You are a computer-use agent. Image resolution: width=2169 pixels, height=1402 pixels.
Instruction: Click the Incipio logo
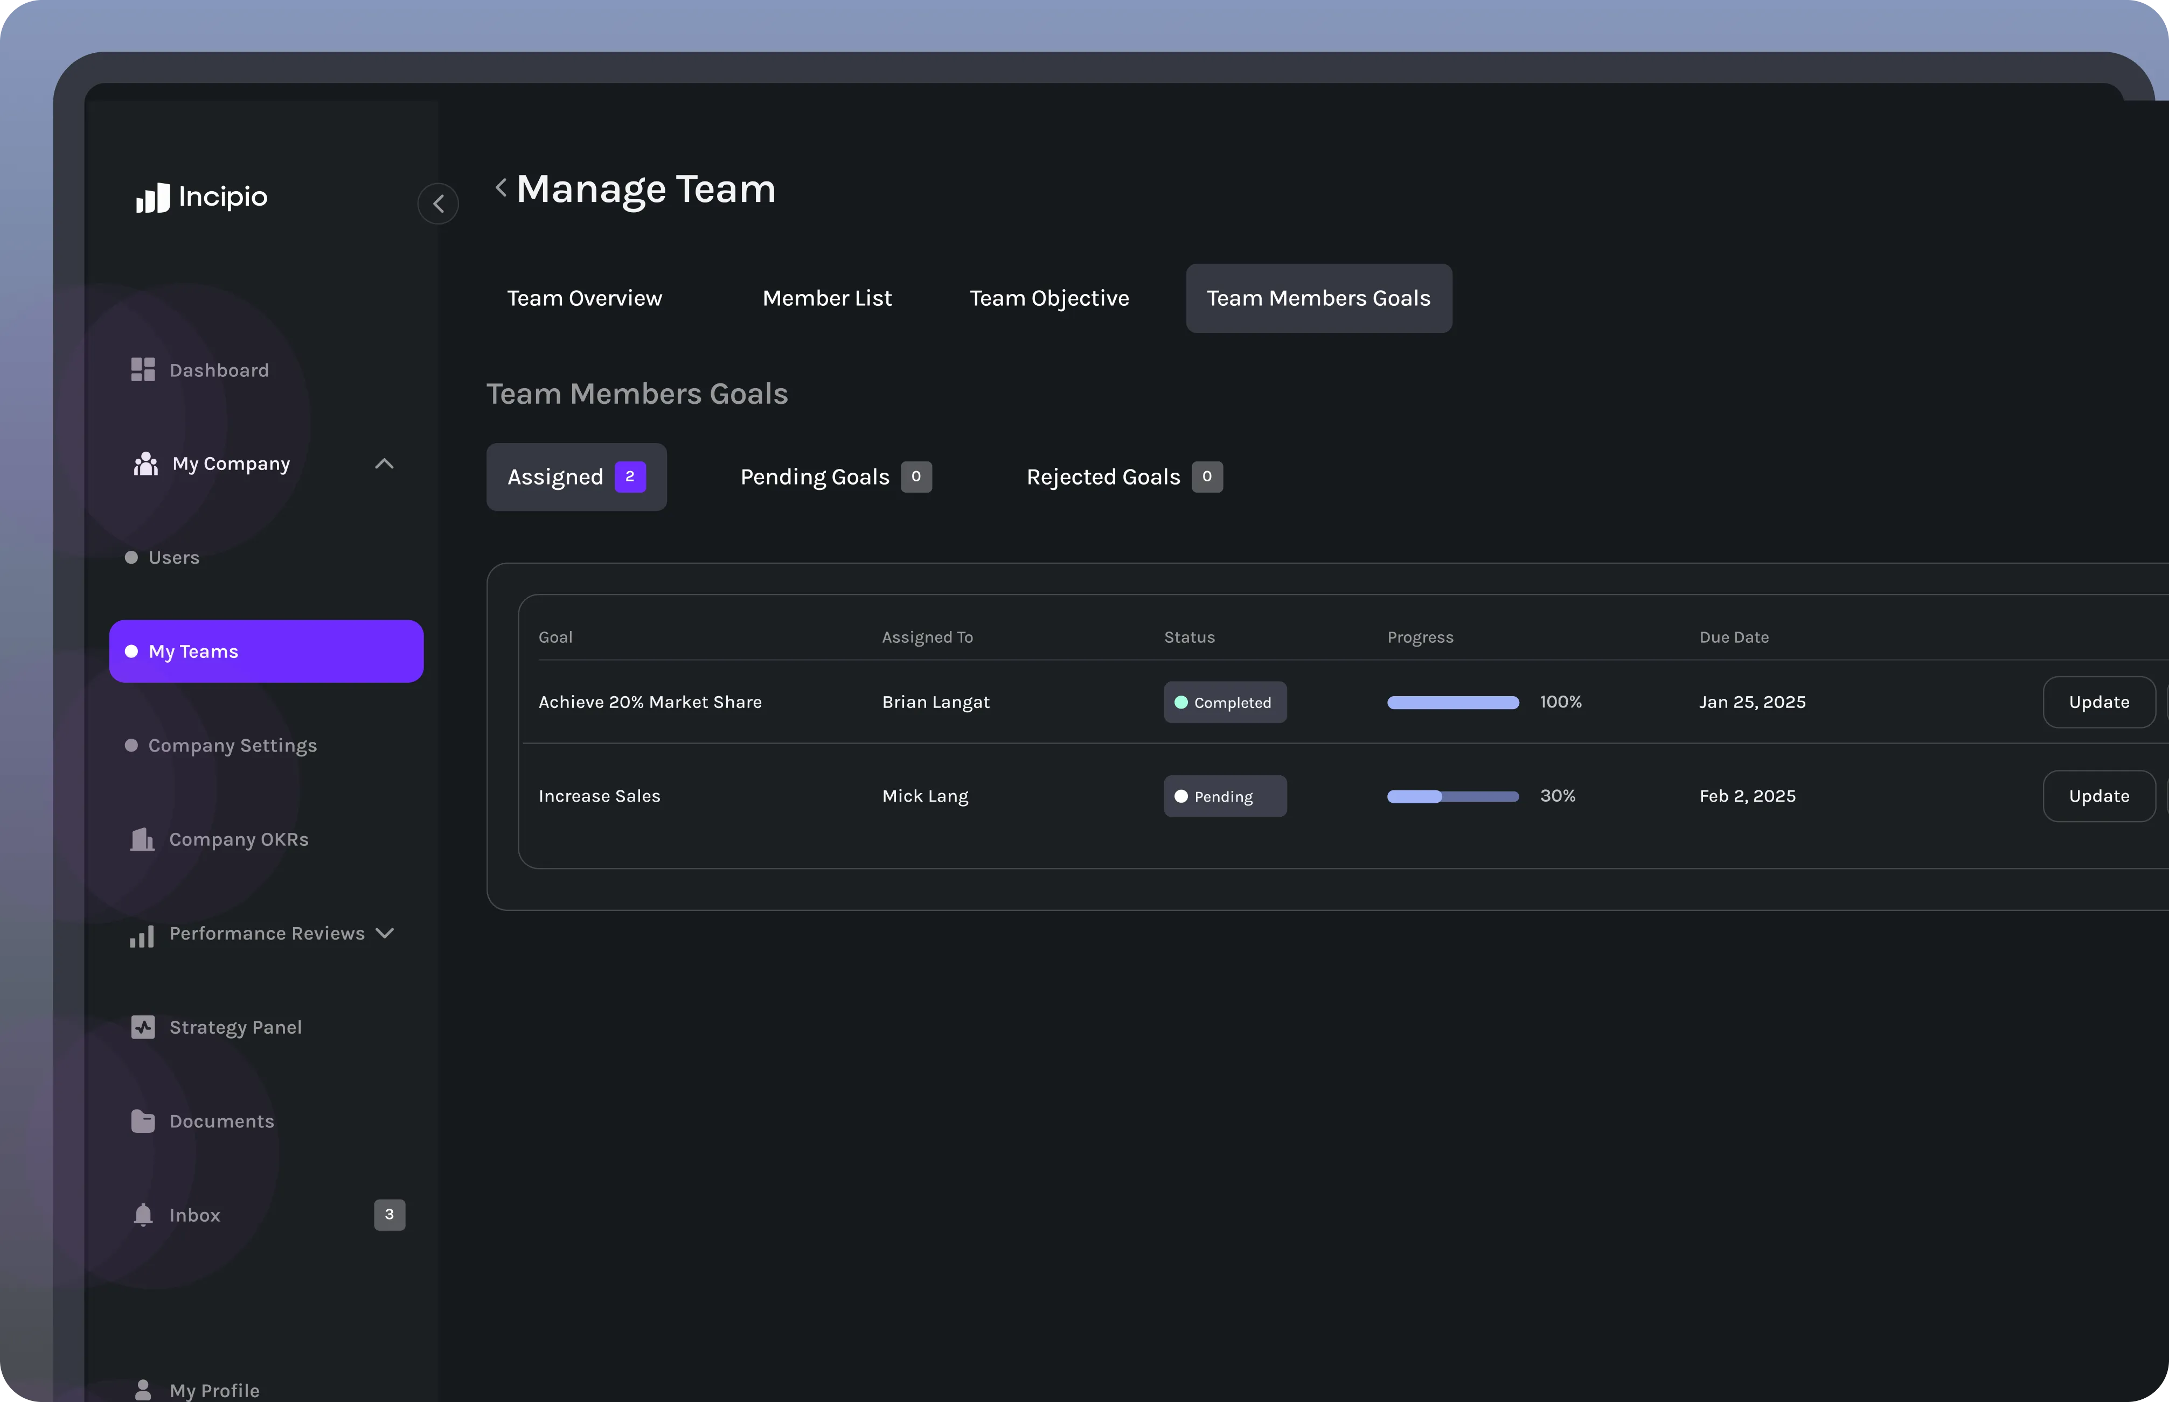click(201, 197)
